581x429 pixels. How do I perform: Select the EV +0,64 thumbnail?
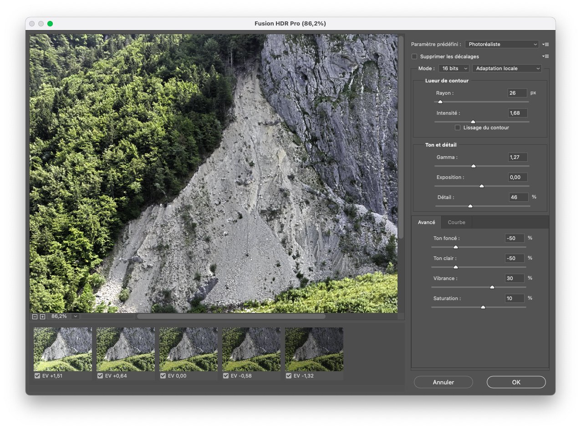[126, 349]
